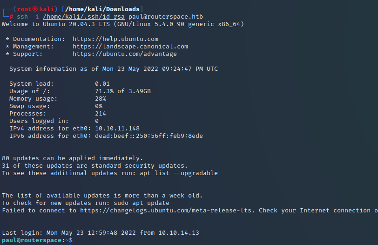Click the paul@routerspace.htb SSH target
The height and width of the screenshot is (245, 378).
tap(166, 17)
